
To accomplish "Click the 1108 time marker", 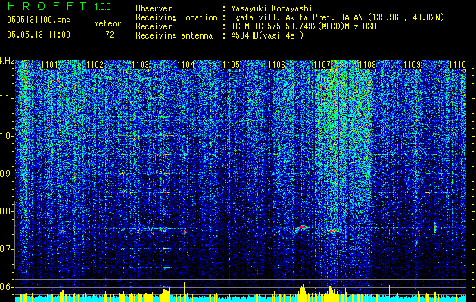I will [x=367, y=65].
